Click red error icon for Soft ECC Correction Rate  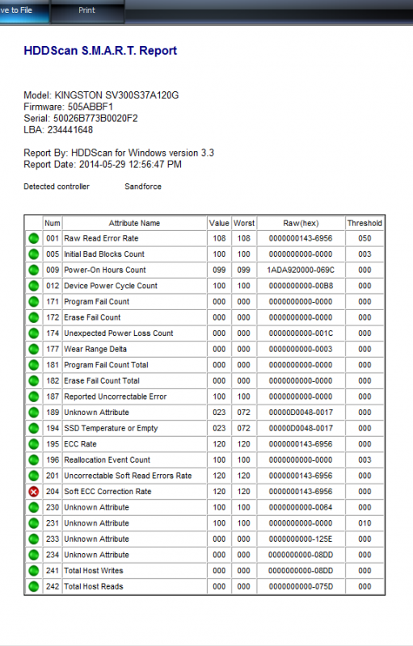[x=34, y=492]
